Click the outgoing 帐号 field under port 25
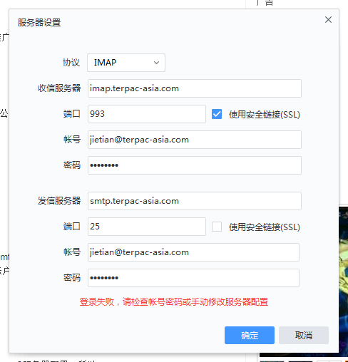 click(193, 252)
